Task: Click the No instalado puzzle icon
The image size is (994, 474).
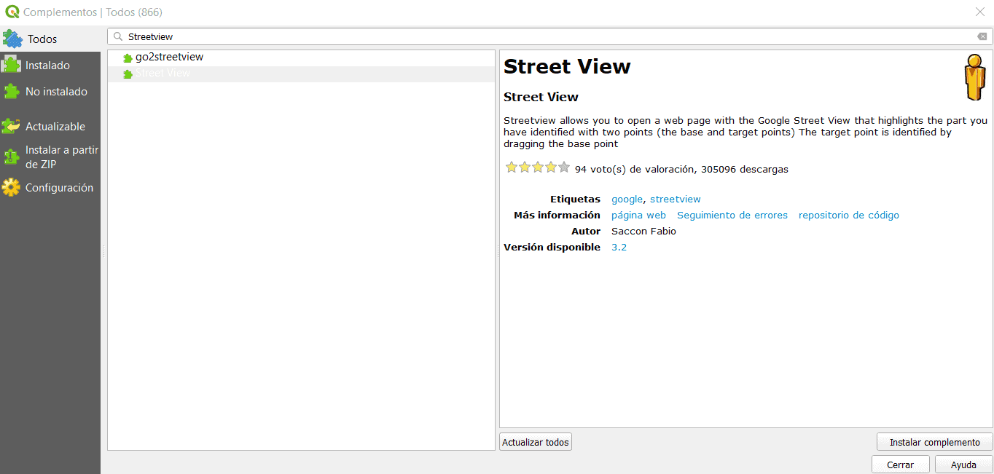Action: [11, 91]
